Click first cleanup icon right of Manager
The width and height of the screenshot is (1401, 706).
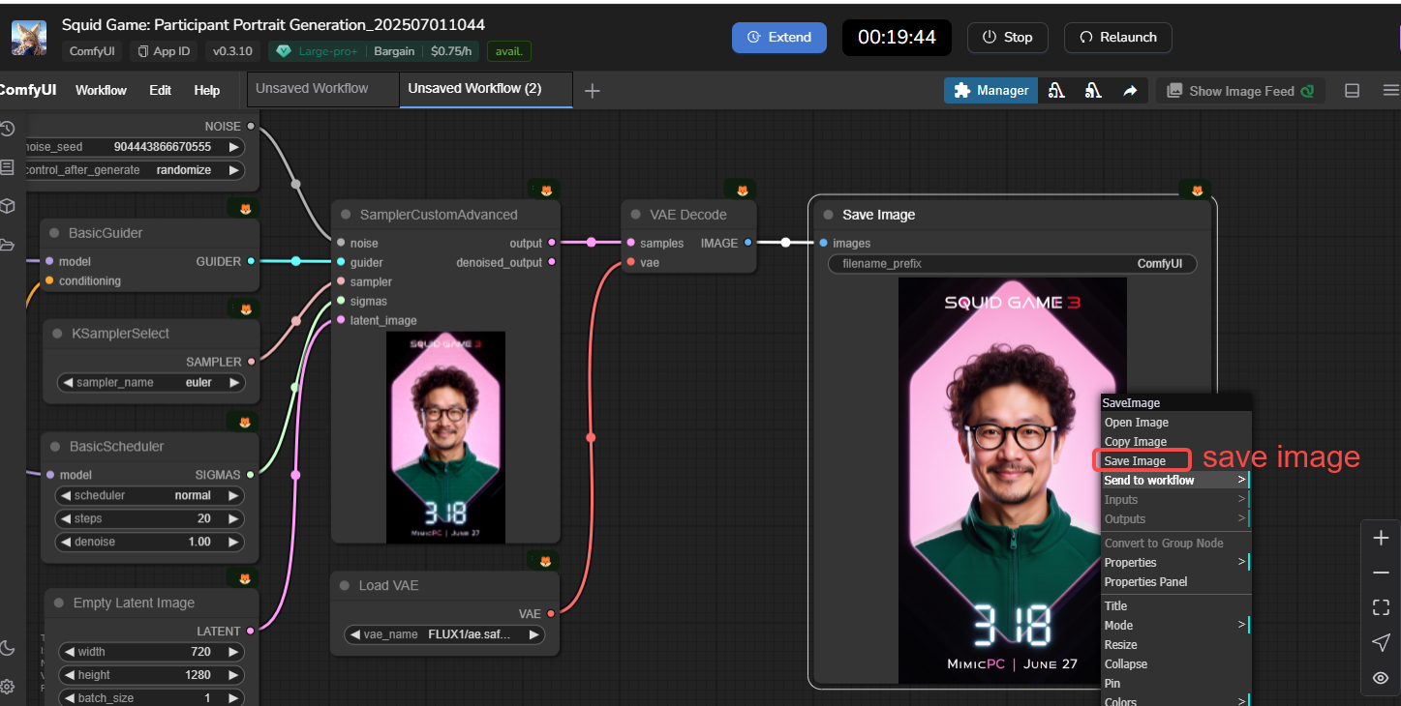point(1056,90)
